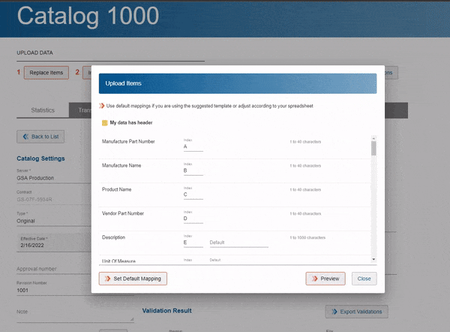This screenshot has width=450, height=332.
Task: Go Back to List
Action: [40, 137]
